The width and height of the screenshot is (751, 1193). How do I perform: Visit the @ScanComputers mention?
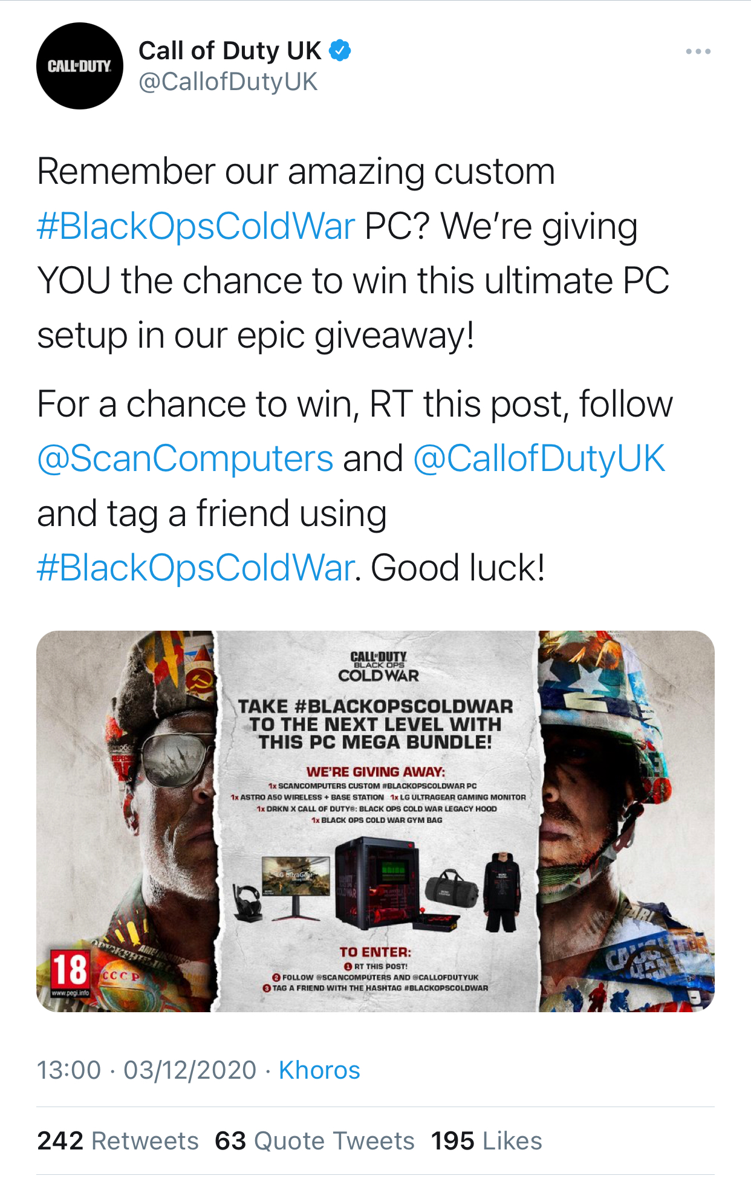185,458
